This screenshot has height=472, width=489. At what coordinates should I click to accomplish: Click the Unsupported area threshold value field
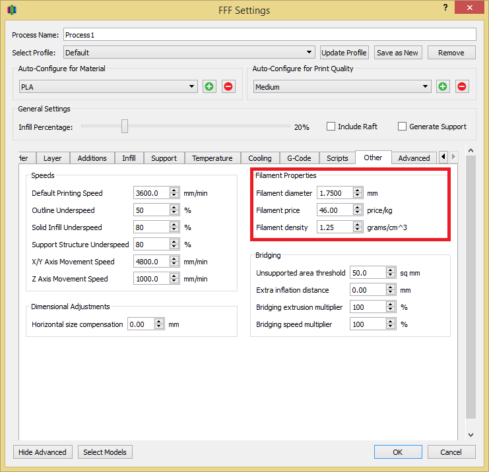(x=368, y=273)
